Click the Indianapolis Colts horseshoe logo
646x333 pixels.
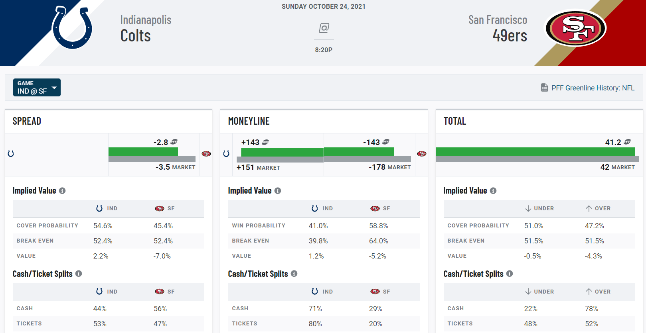click(x=72, y=27)
